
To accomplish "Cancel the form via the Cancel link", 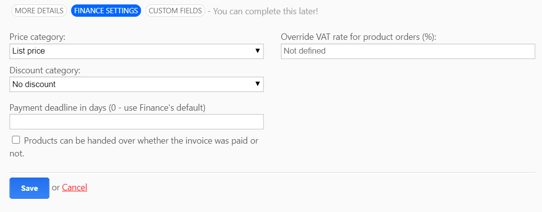I will (75, 187).
